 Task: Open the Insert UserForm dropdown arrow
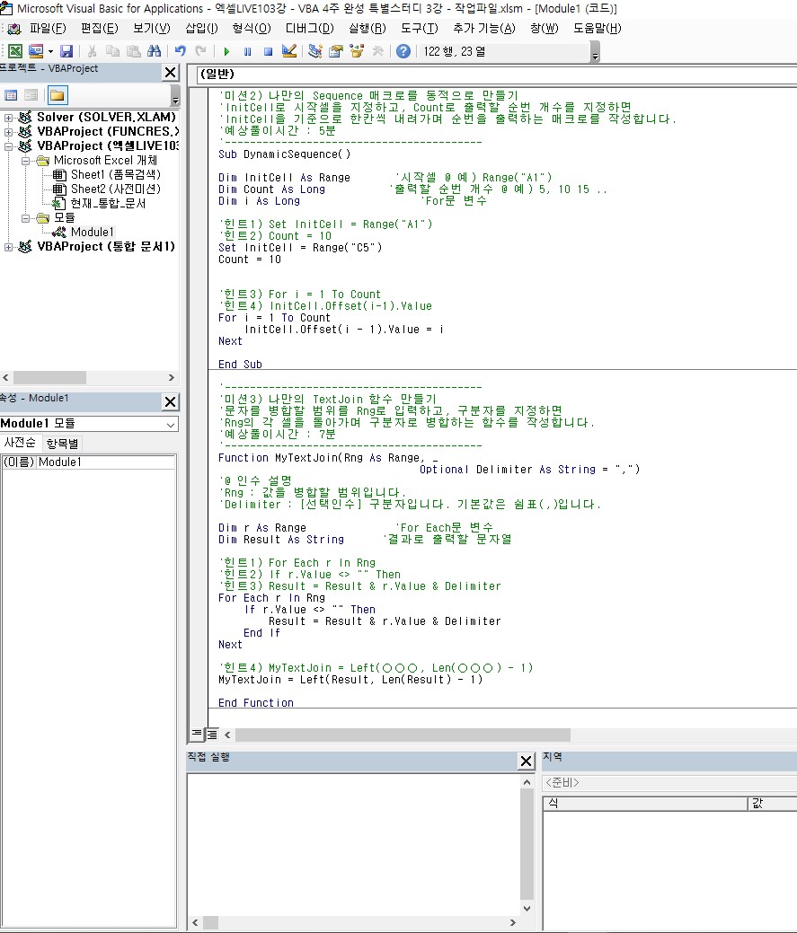pyautogui.click(x=50, y=52)
